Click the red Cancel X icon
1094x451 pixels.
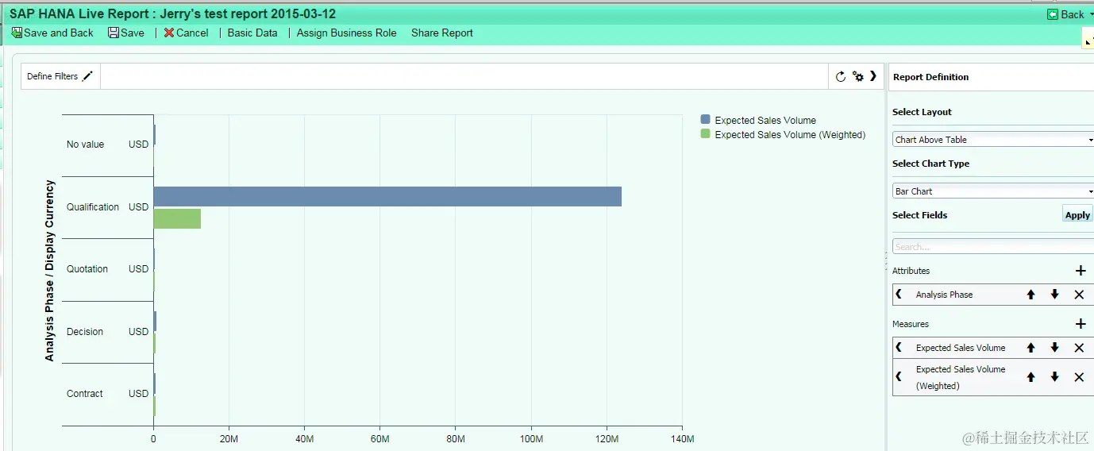169,33
